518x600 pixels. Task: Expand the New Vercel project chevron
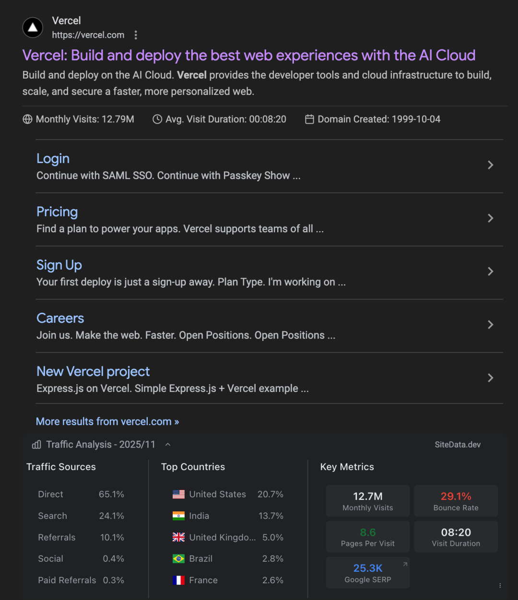[x=490, y=378]
